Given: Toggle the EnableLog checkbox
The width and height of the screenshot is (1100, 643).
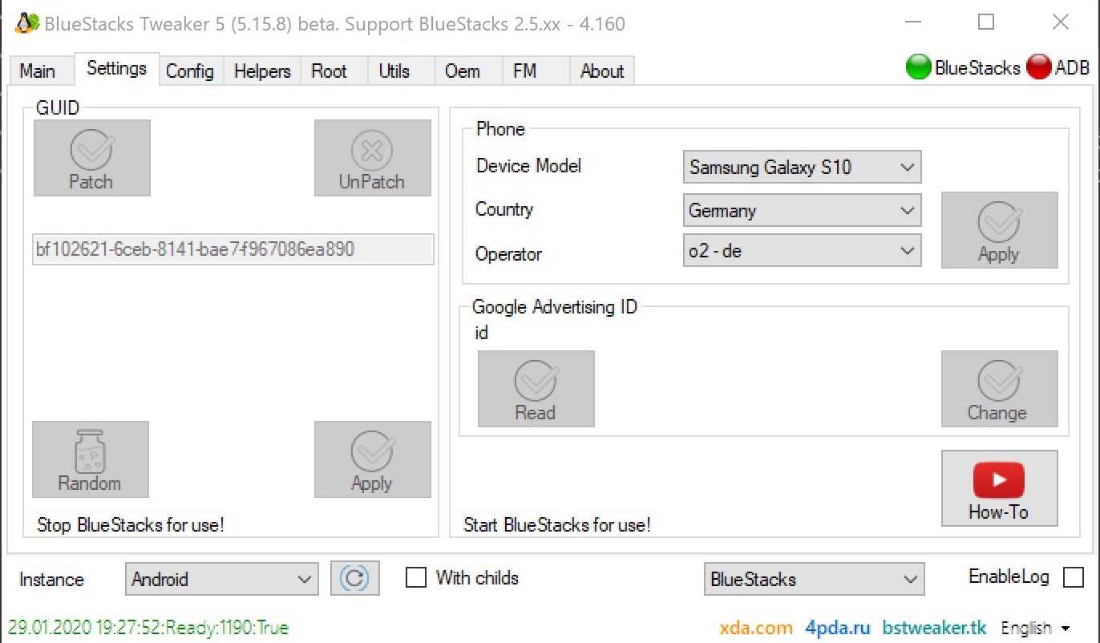Looking at the screenshot, I should 1073,577.
